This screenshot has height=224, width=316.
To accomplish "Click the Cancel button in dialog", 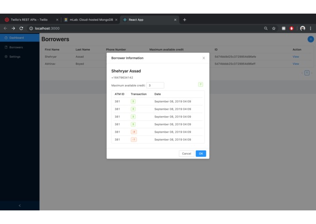I will coord(186,153).
